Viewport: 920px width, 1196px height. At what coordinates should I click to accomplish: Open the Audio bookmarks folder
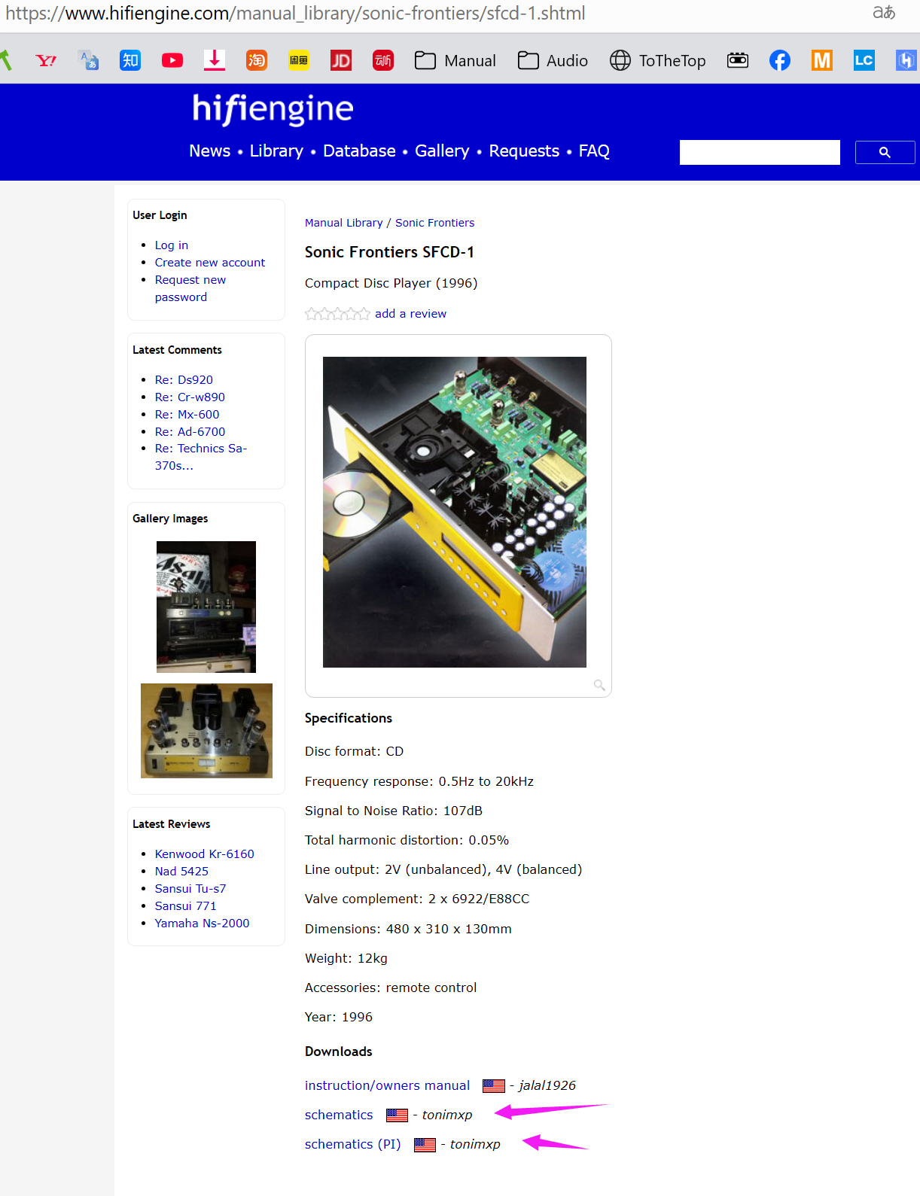pyautogui.click(x=553, y=60)
